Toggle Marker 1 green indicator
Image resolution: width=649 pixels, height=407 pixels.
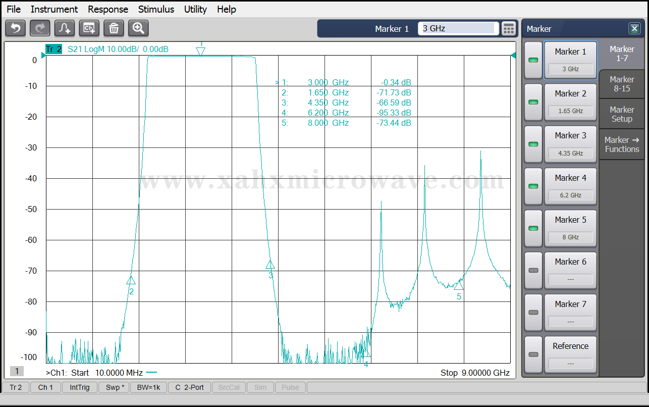coord(533,60)
